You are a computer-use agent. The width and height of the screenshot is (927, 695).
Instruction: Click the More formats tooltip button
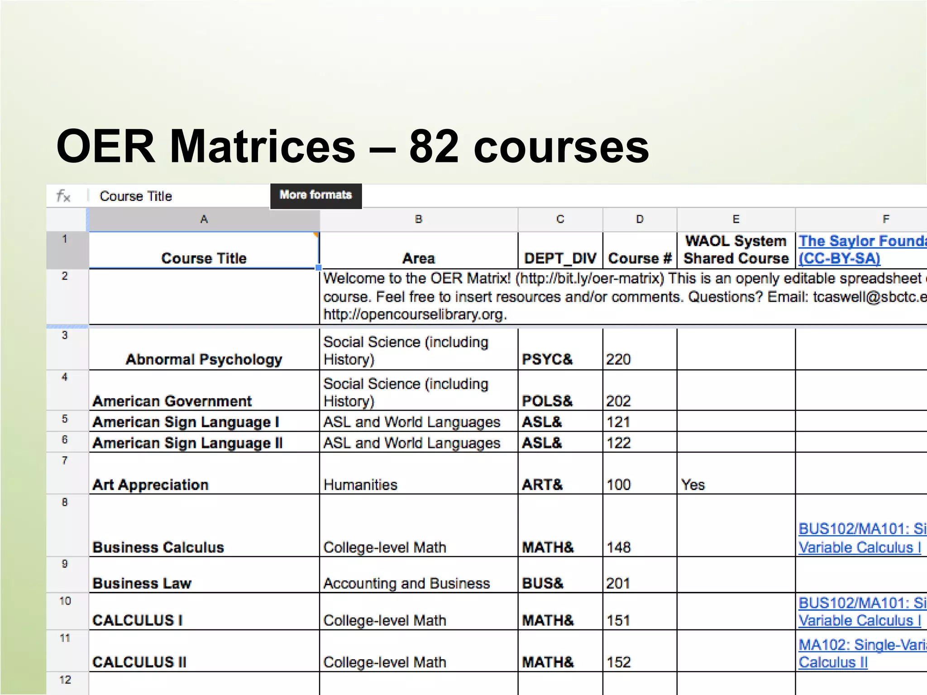click(x=315, y=195)
